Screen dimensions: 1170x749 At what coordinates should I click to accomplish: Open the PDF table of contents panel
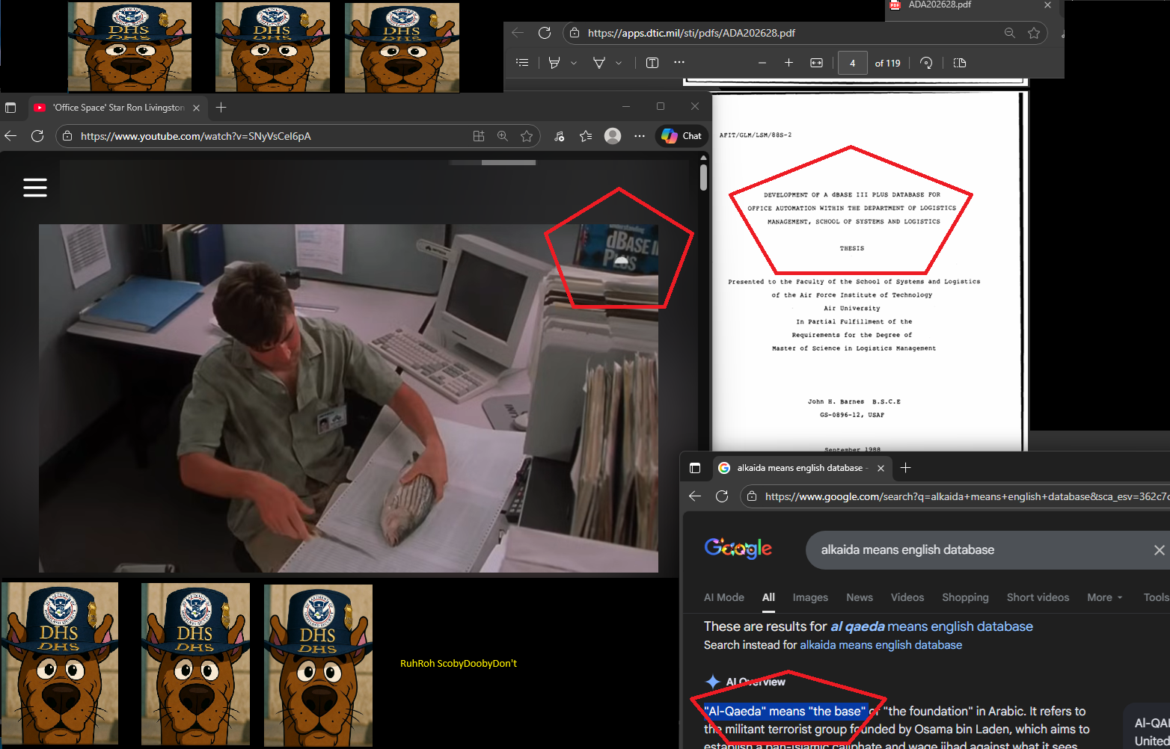tap(522, 63)
